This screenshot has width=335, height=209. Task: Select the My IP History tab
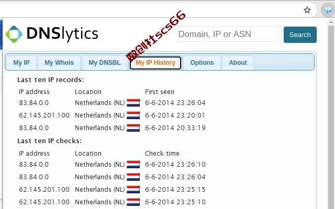click(155, 63)
